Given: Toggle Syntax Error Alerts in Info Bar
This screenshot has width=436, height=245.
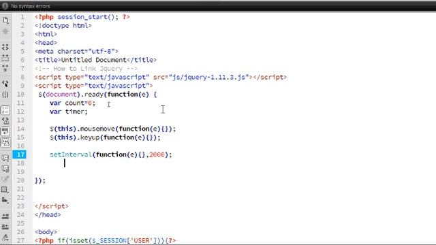Looking at the screenshot, I should tap(5, 142).
